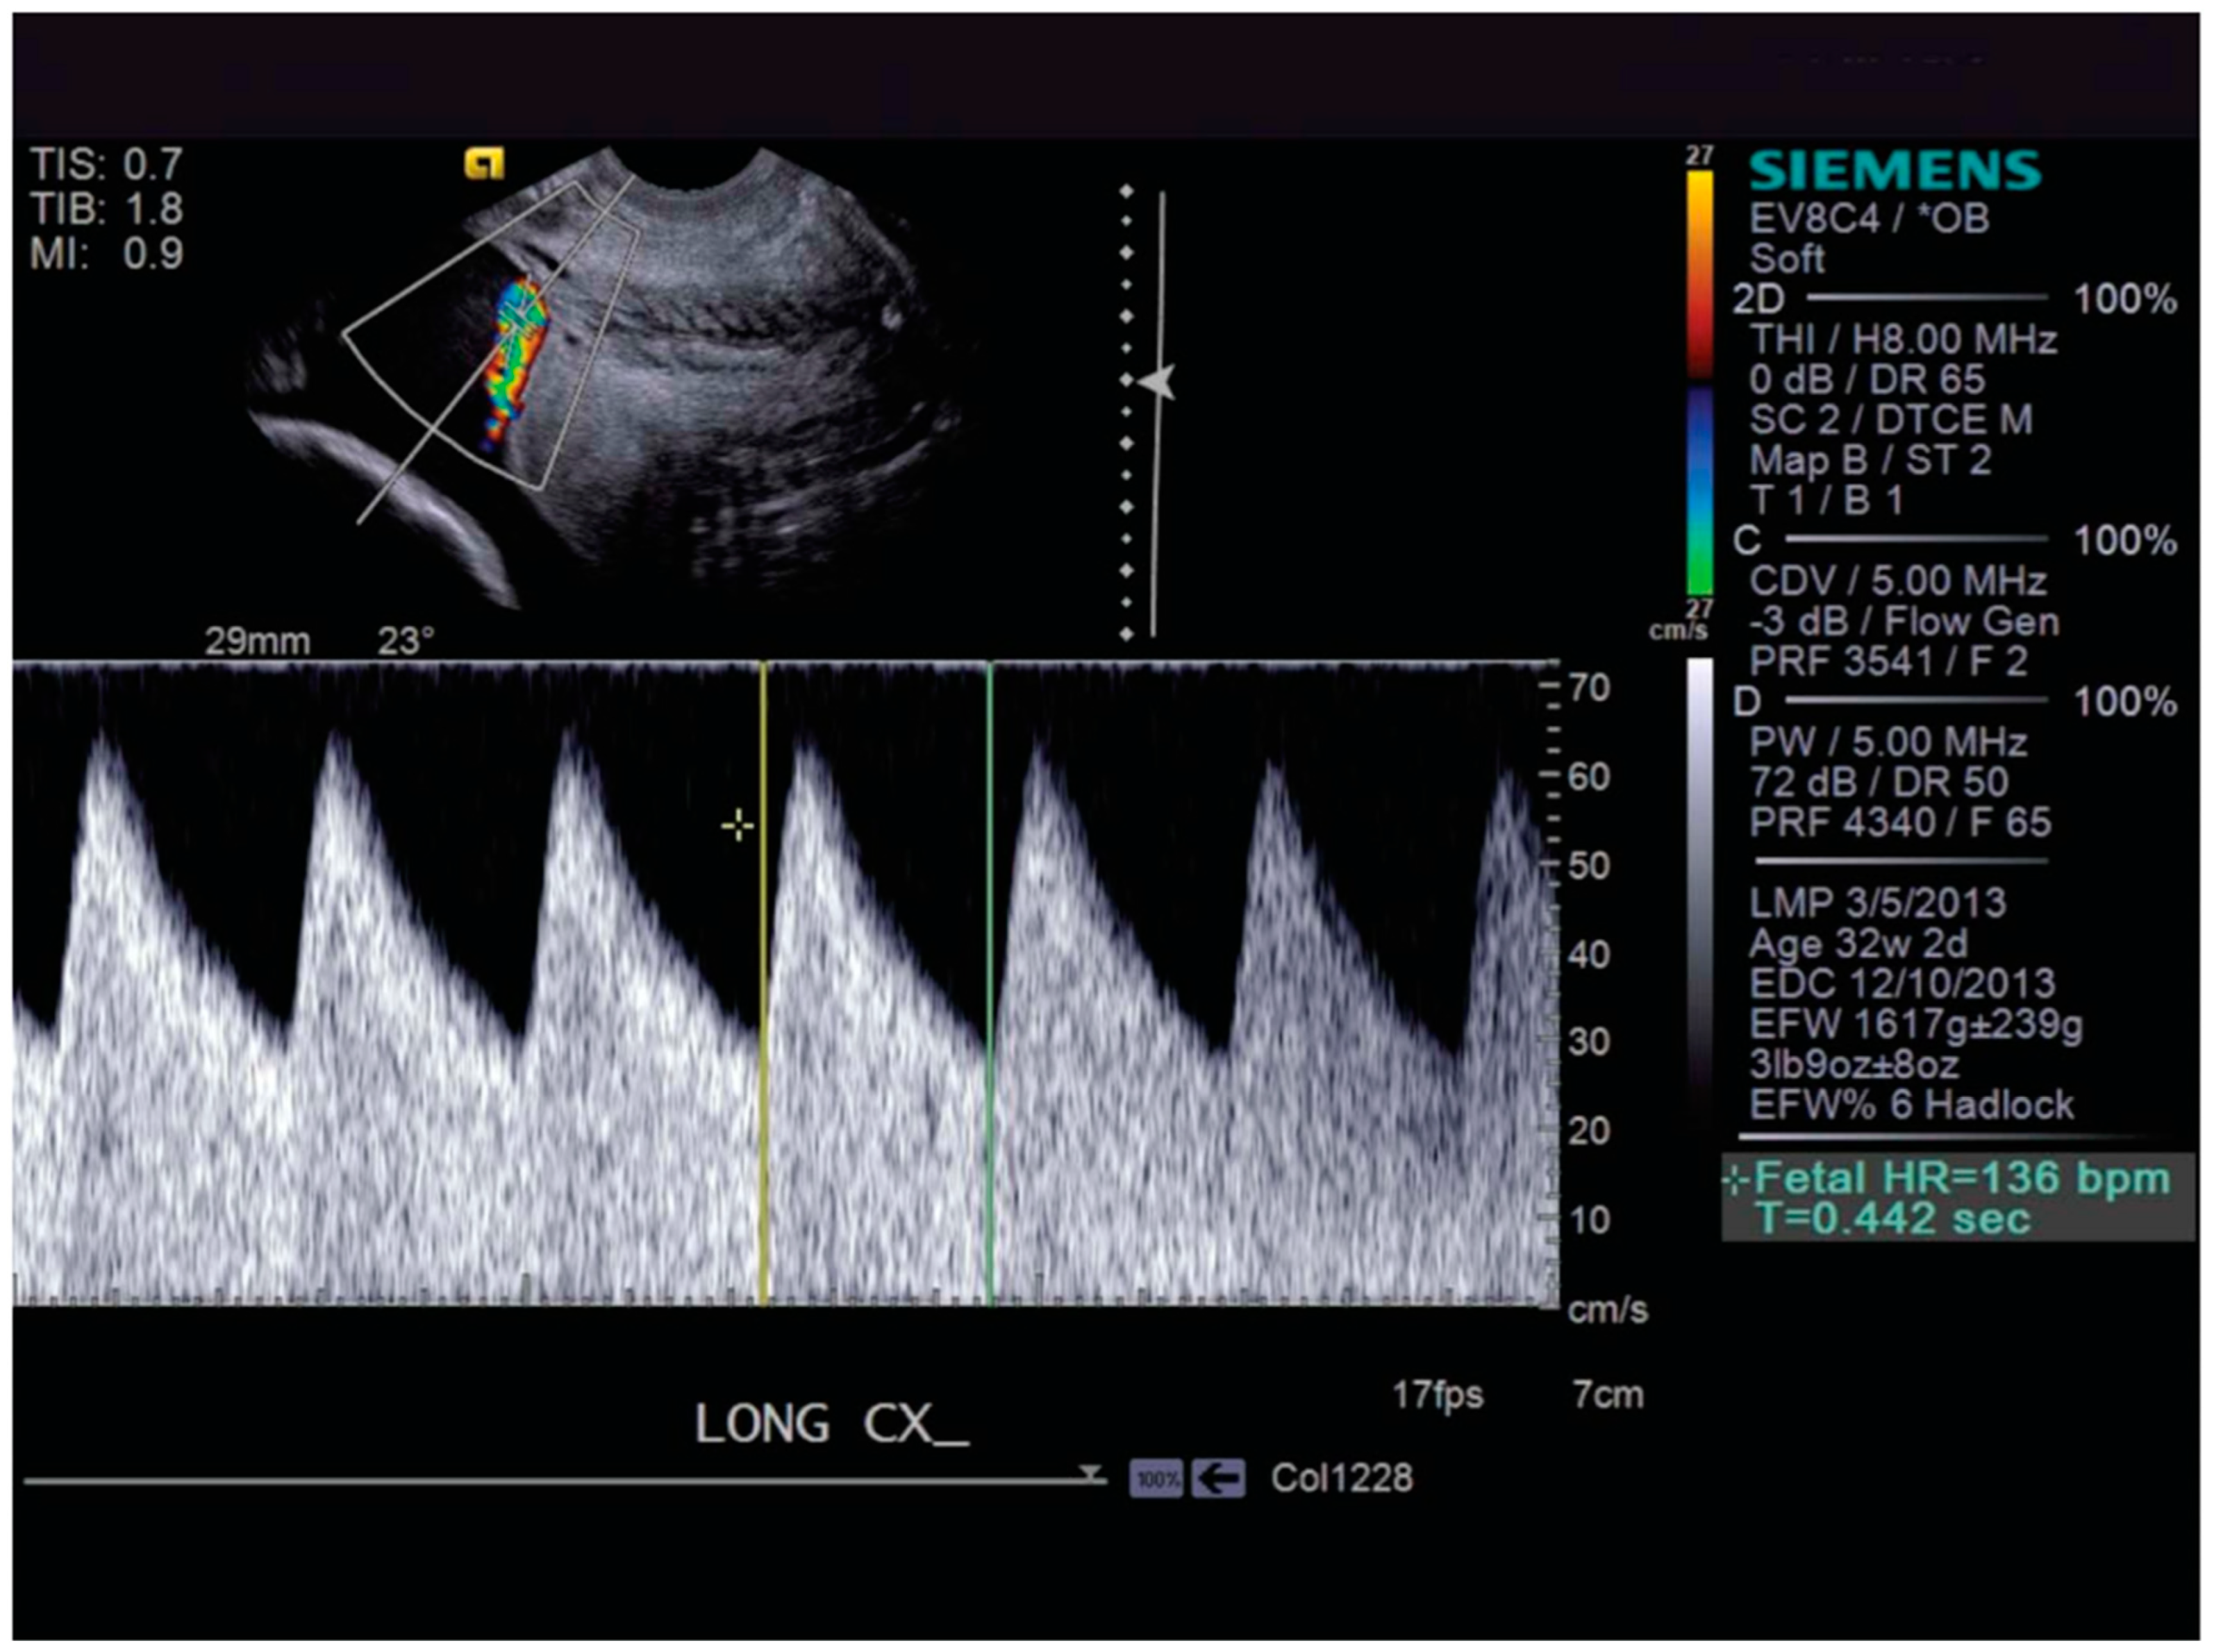Viewport: 2214px width, 1652px height.
Task: Click the 2D gain 100% bar
Action: (1927, 297)
